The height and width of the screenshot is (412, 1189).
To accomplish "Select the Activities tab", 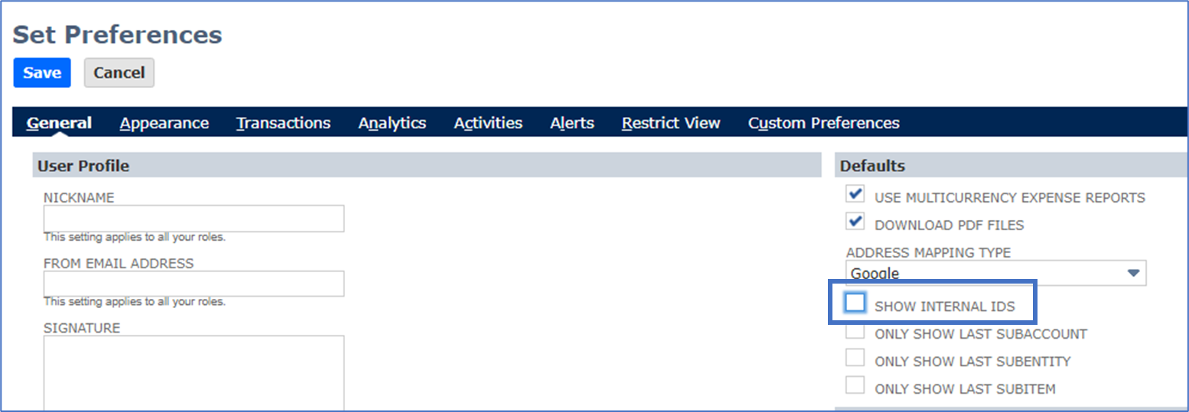I will click(x=488, y=123).
